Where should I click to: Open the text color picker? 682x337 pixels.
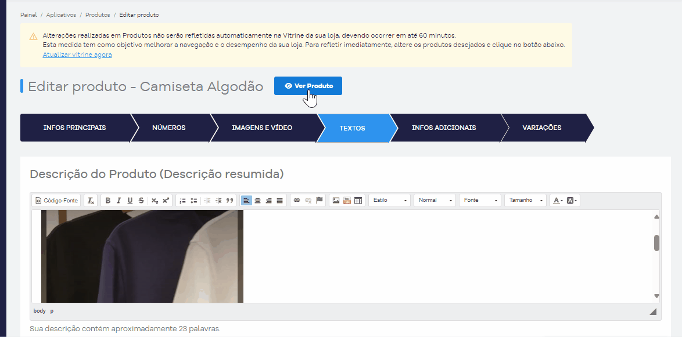[557, 201]
